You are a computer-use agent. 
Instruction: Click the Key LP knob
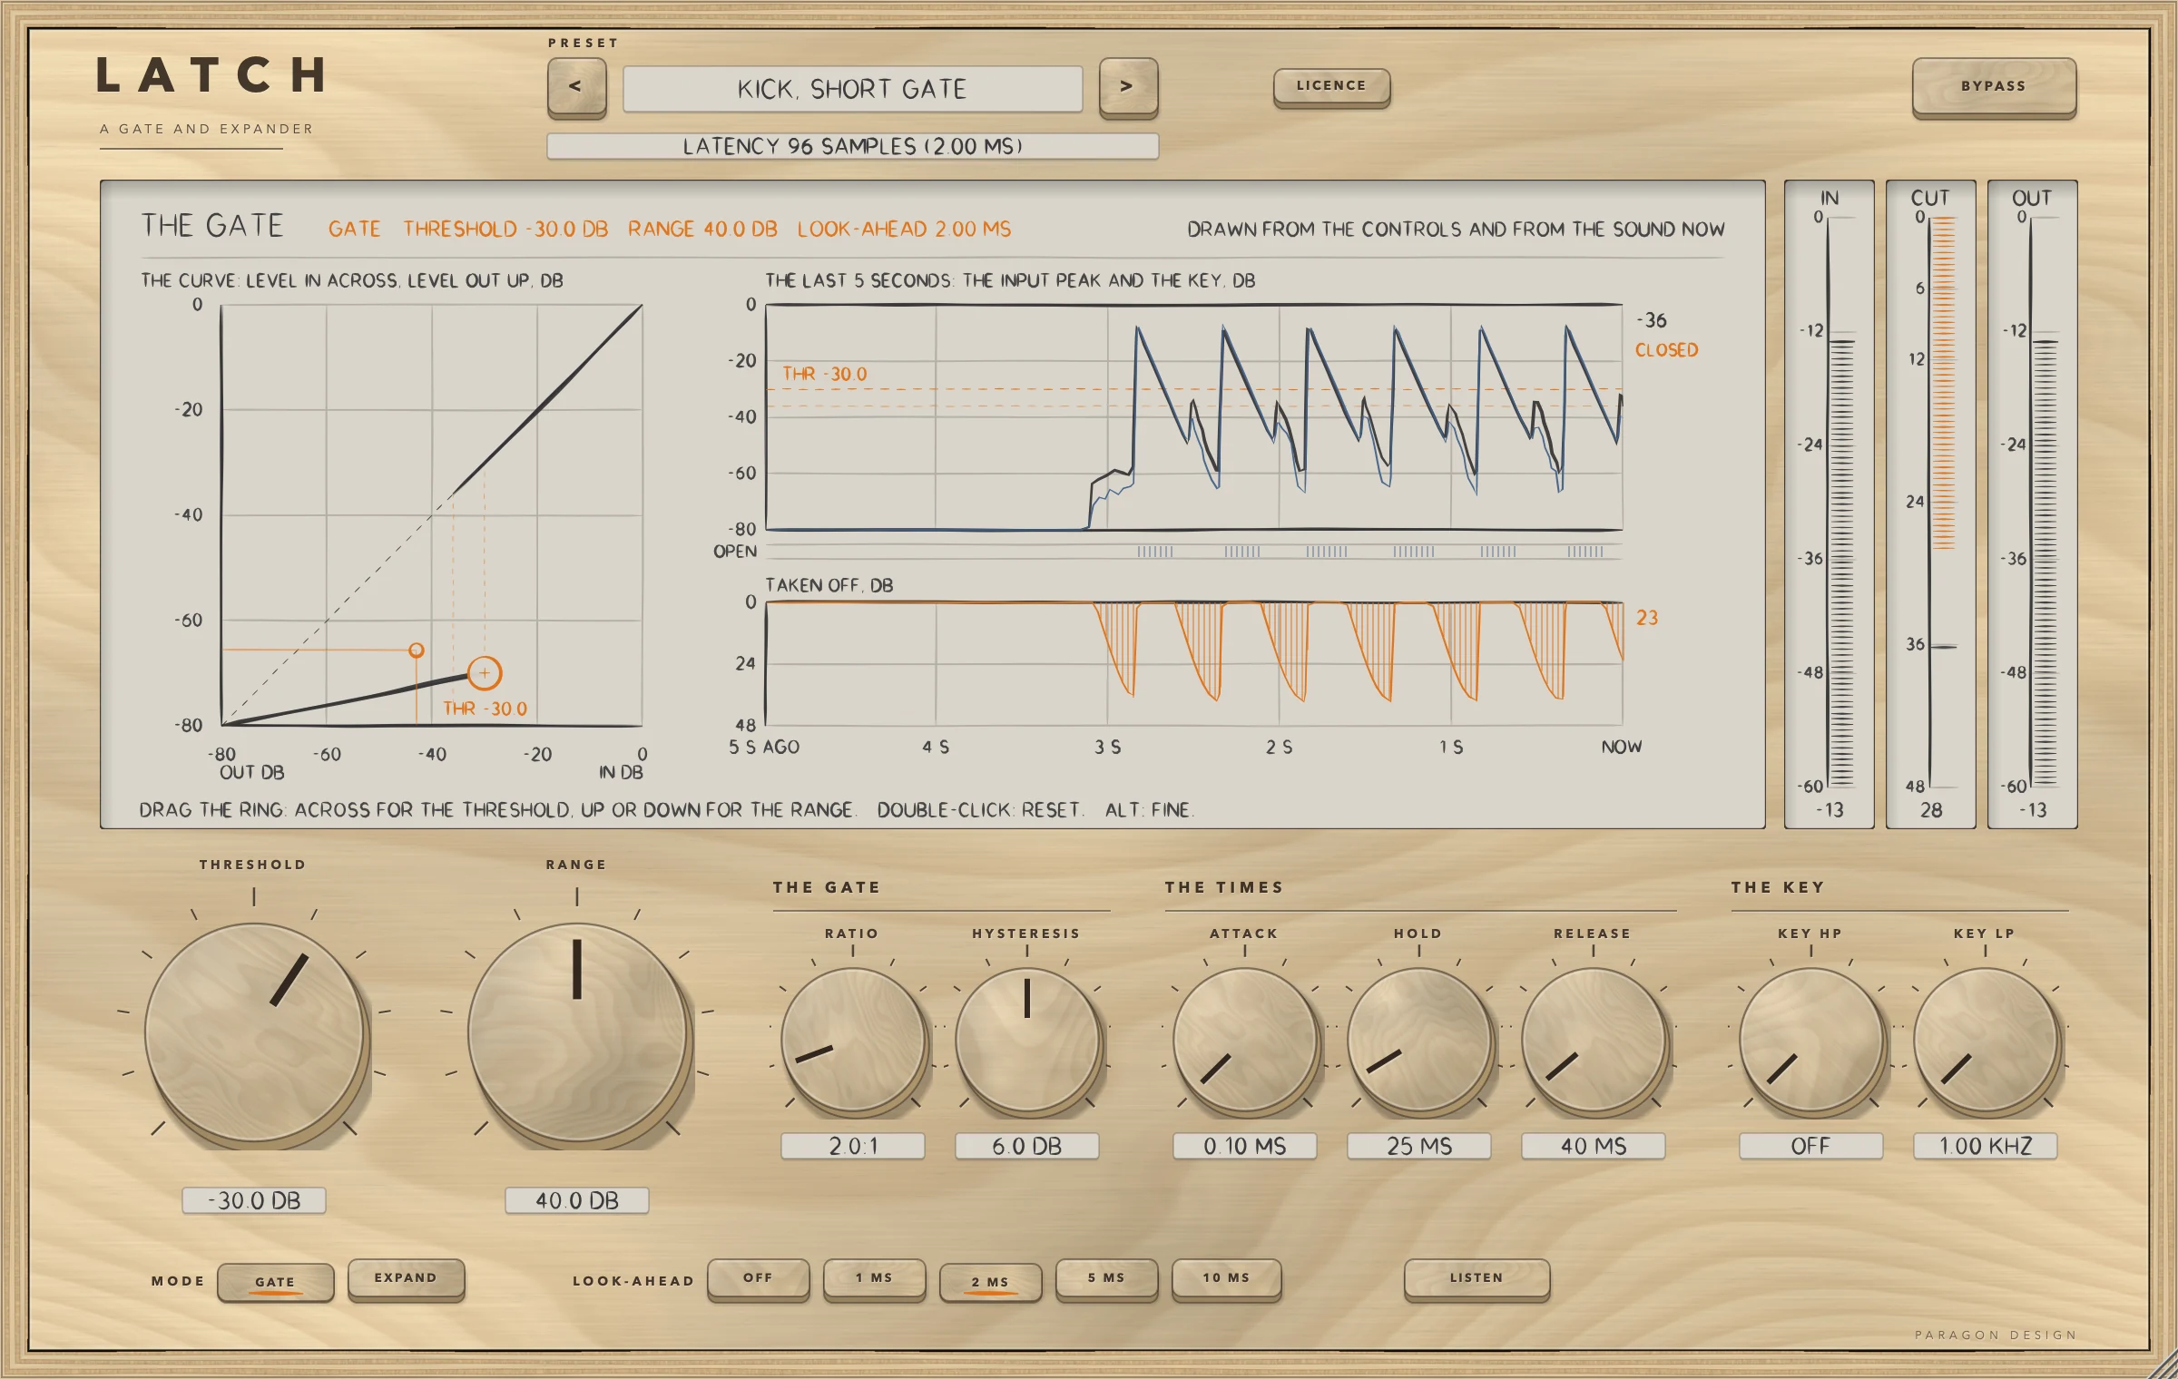tap(1986, 1040)
